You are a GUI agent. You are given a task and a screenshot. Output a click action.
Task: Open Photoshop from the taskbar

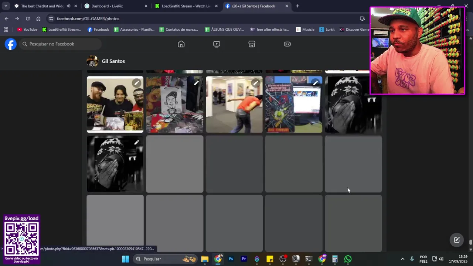231,259
